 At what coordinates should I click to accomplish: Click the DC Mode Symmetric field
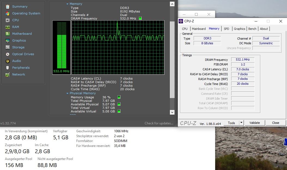[266, 43]
